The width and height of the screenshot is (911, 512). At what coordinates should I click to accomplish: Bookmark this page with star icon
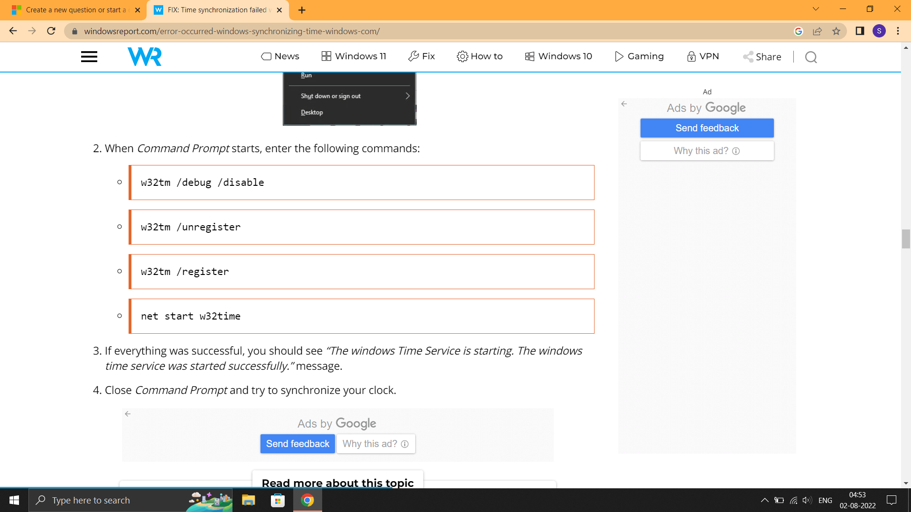click(x=836, y=31)
